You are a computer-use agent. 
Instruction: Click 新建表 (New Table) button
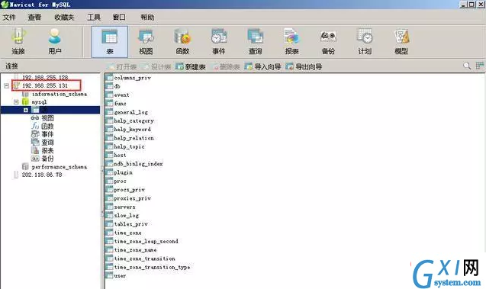[x=191, y=66]
